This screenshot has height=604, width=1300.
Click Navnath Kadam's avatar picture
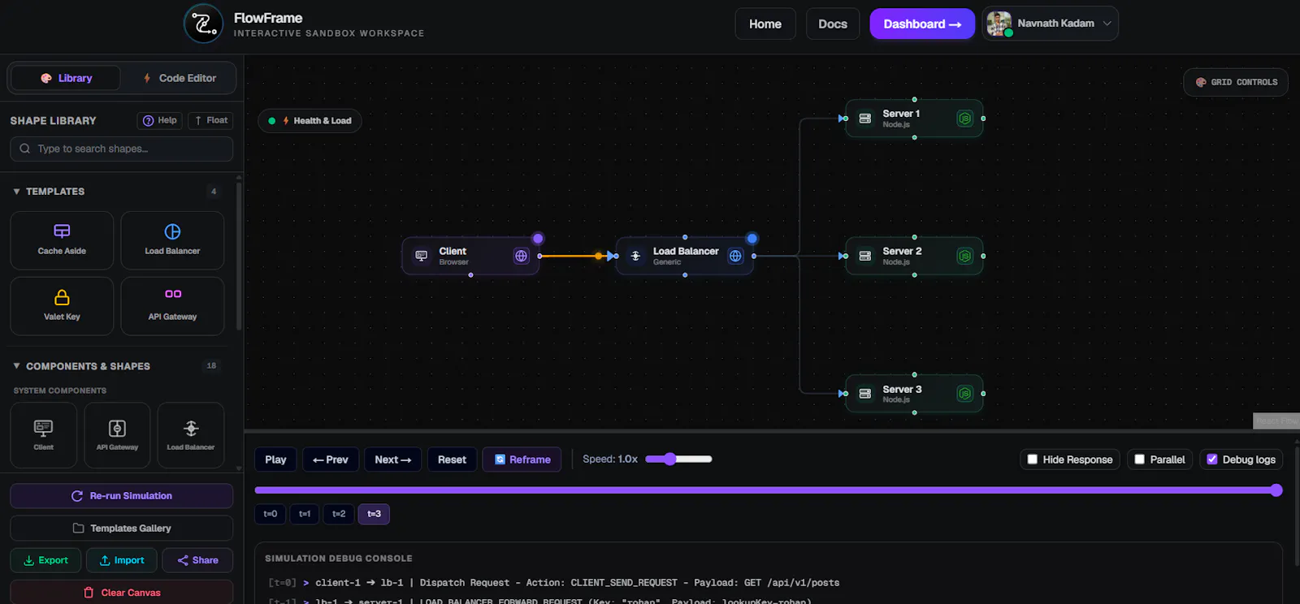[999, 24]
